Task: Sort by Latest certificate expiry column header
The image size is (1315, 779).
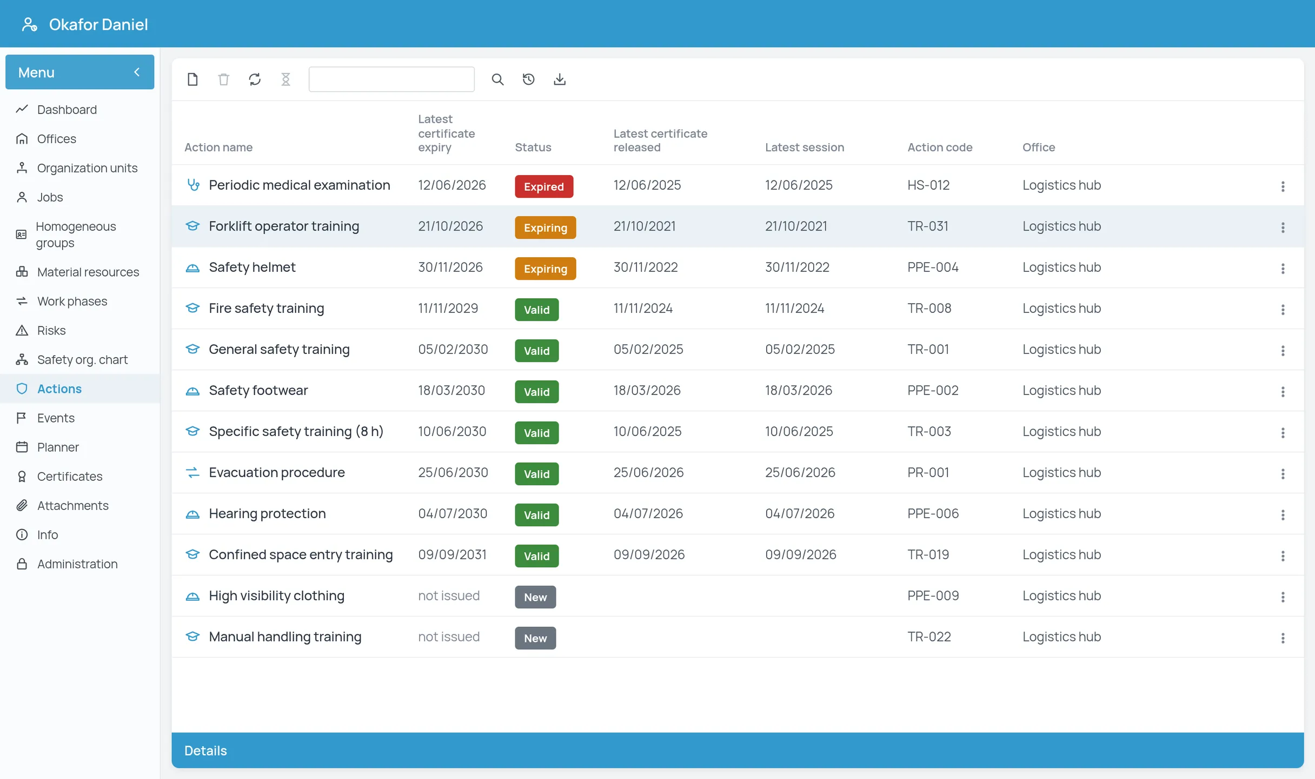Action: [x=446, y=133]
